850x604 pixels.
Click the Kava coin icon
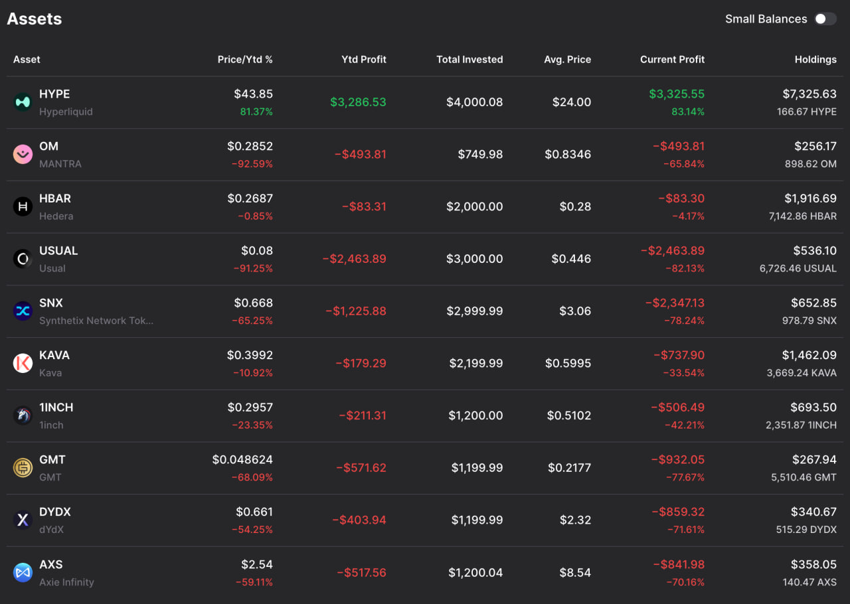(x=23, y=363)
